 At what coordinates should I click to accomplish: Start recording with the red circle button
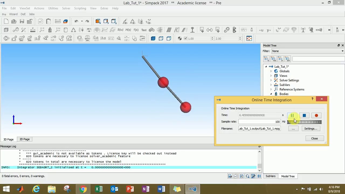pos(316,116)
